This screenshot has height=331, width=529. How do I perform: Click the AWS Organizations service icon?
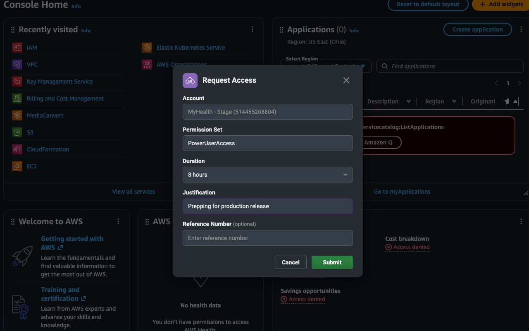click(x=147, y=65)
